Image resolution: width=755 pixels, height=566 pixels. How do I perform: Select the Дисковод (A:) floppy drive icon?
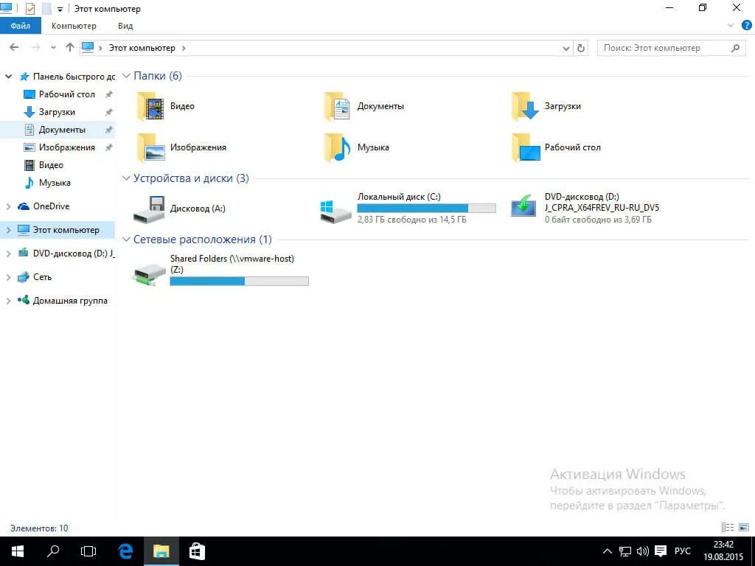[x=149, y=209]
